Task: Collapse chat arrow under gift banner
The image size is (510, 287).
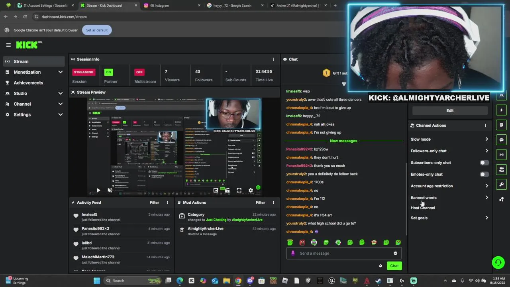Action: 344,84
